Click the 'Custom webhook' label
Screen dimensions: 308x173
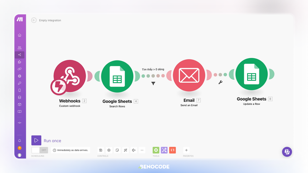pos(70,106)
